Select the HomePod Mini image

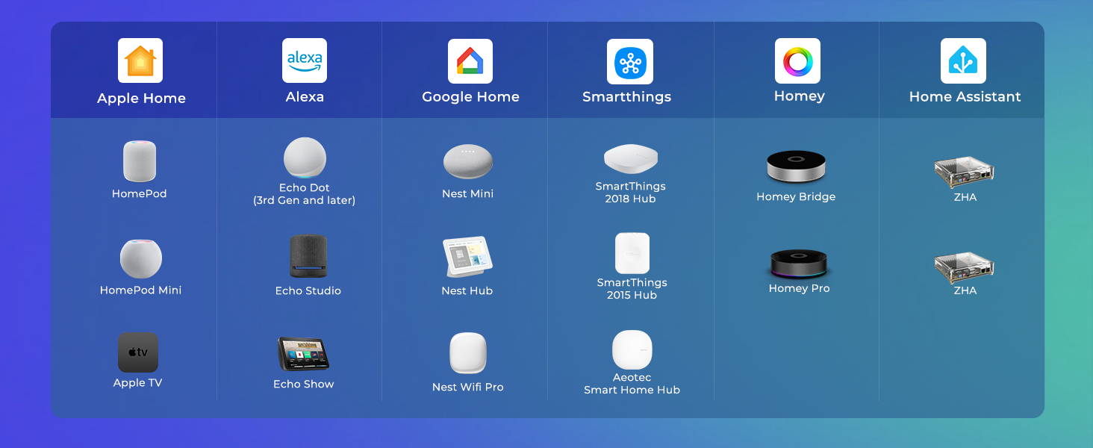pyautogui.click(x=141, y=258)
